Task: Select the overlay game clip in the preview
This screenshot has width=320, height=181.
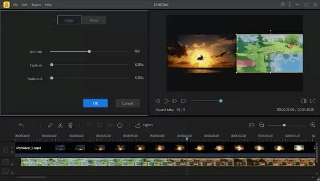Action: coord(270,53)
